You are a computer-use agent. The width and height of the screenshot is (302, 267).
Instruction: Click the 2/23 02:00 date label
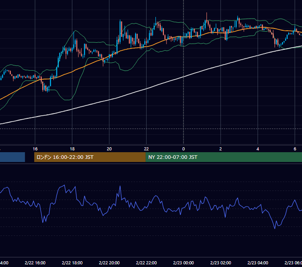click(221, 263)
